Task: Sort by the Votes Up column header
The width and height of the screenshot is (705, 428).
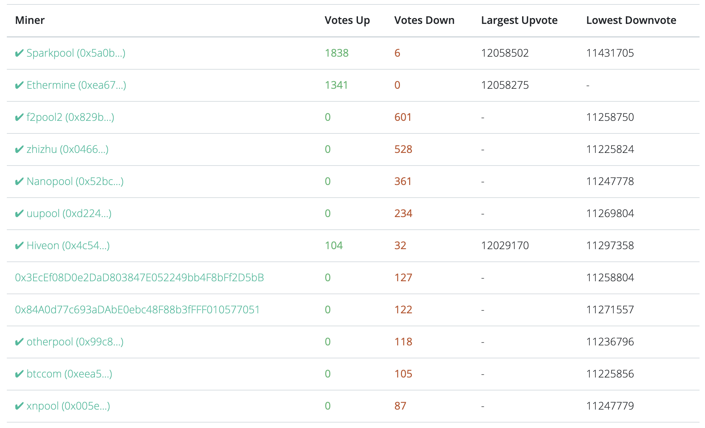Action: coord(347,20)
